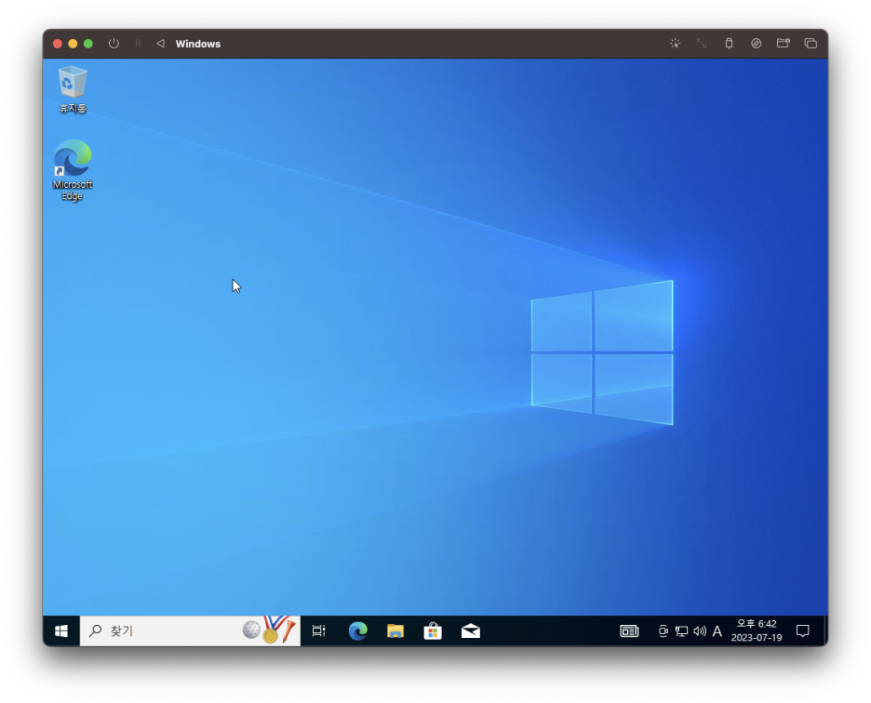
Task: Select the Microsoft Edge desktop shortcut
Action: coord(73,170)
